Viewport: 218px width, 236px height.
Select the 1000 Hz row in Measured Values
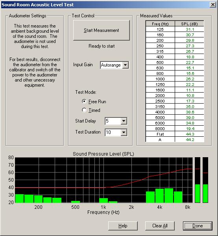pos(175,79)
